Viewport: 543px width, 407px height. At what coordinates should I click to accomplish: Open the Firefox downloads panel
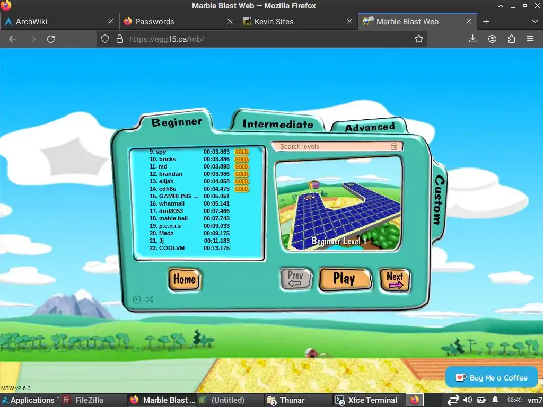472,39
